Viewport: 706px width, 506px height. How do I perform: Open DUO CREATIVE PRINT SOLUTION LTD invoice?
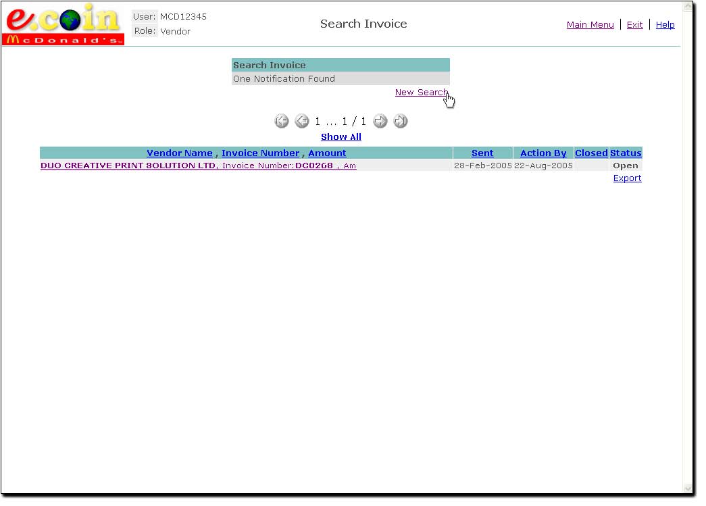pyautogui.click(x=128, y=166)
